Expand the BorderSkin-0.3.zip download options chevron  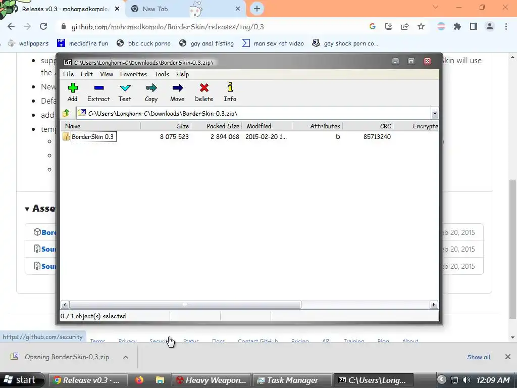(126, 357)
